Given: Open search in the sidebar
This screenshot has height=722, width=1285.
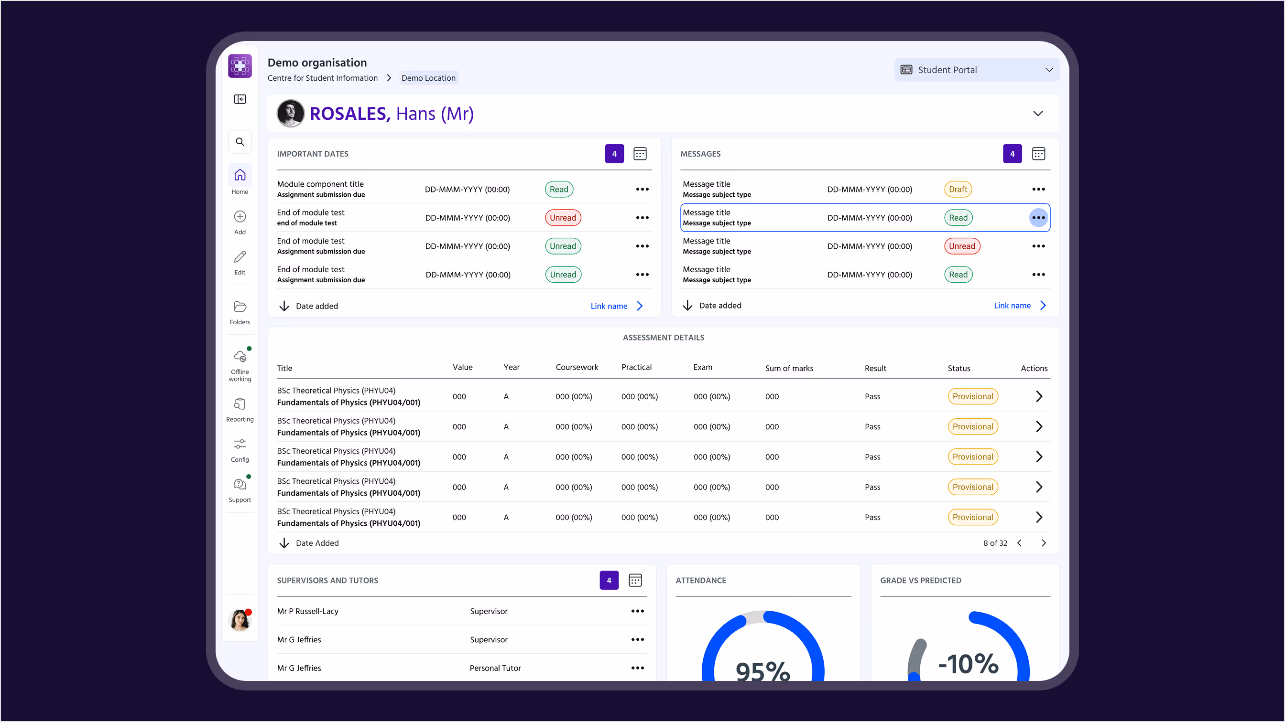Looking at the screenshot, I should pyautogui.click(x=240, y=141).
